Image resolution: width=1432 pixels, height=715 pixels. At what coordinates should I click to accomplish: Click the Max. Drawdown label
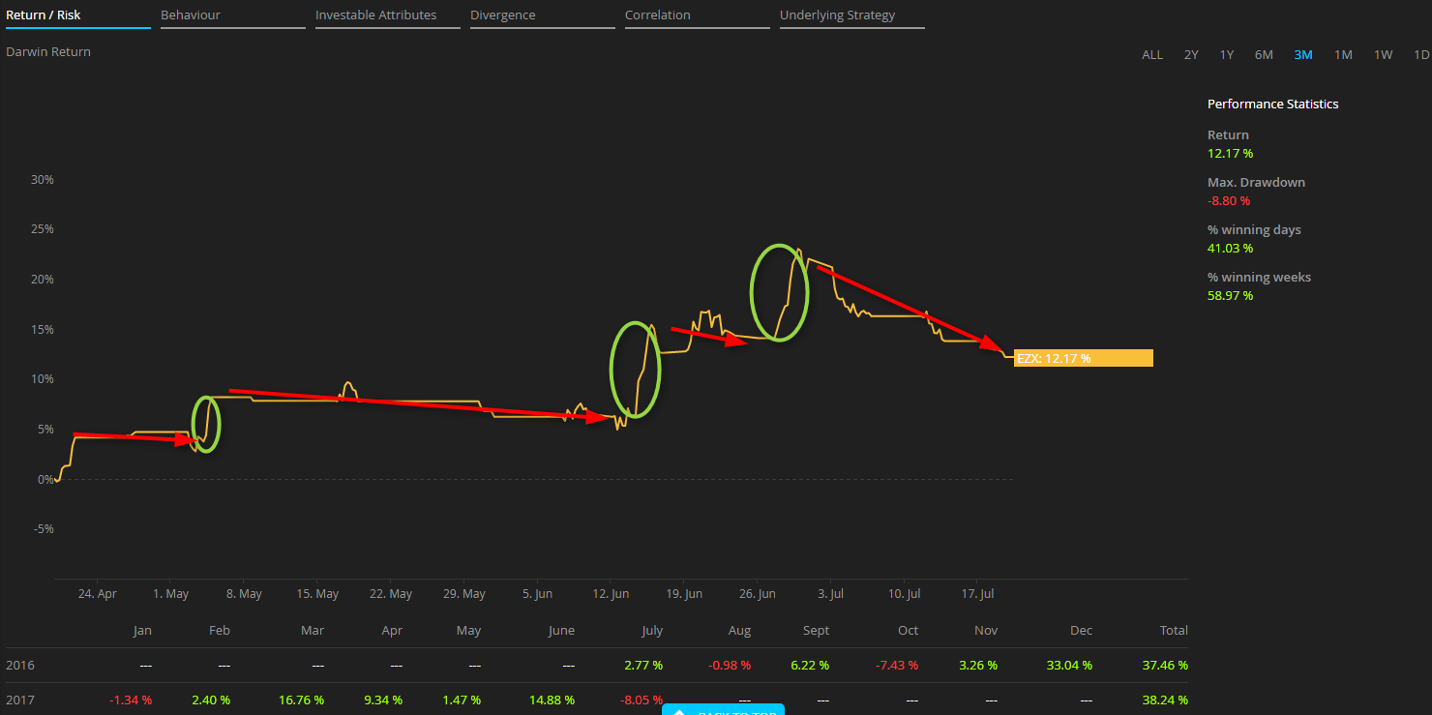pyautogui.click(x=1257, y=182)
